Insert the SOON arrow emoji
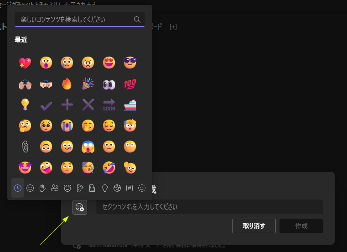Screen dimensions: 347x252 point(109,105)
